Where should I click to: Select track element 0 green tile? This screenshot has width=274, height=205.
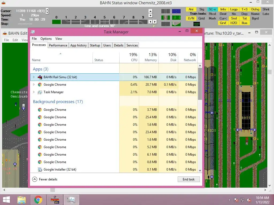(x=56, y=22)
